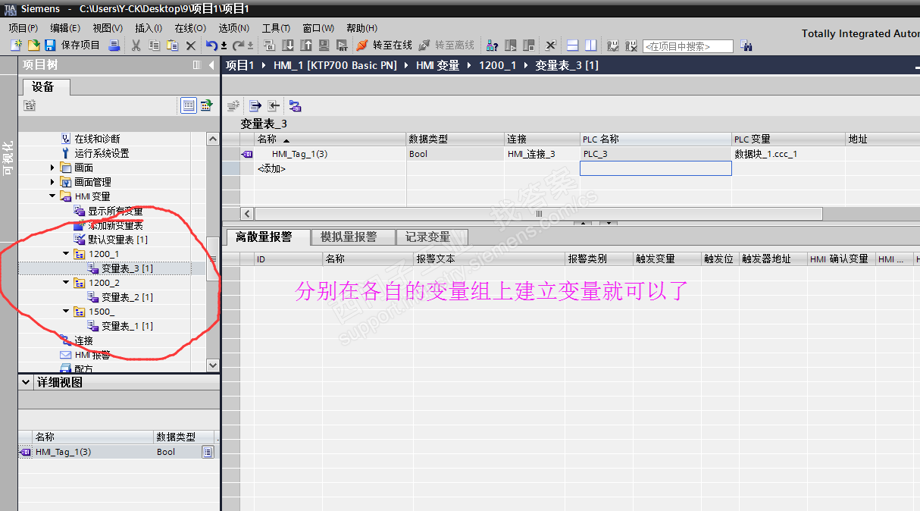The width and height of the screenshot is (920, 511).
Task: Click HMI 变量 breadcrumb in the path bar
Action: 438,65
